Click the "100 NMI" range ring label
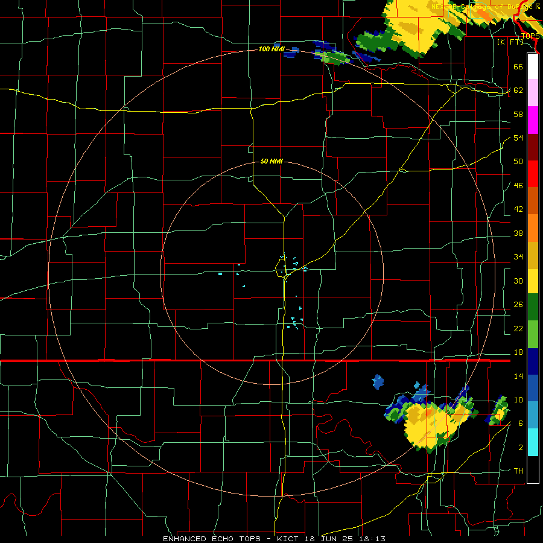 (x=271, y=49)
